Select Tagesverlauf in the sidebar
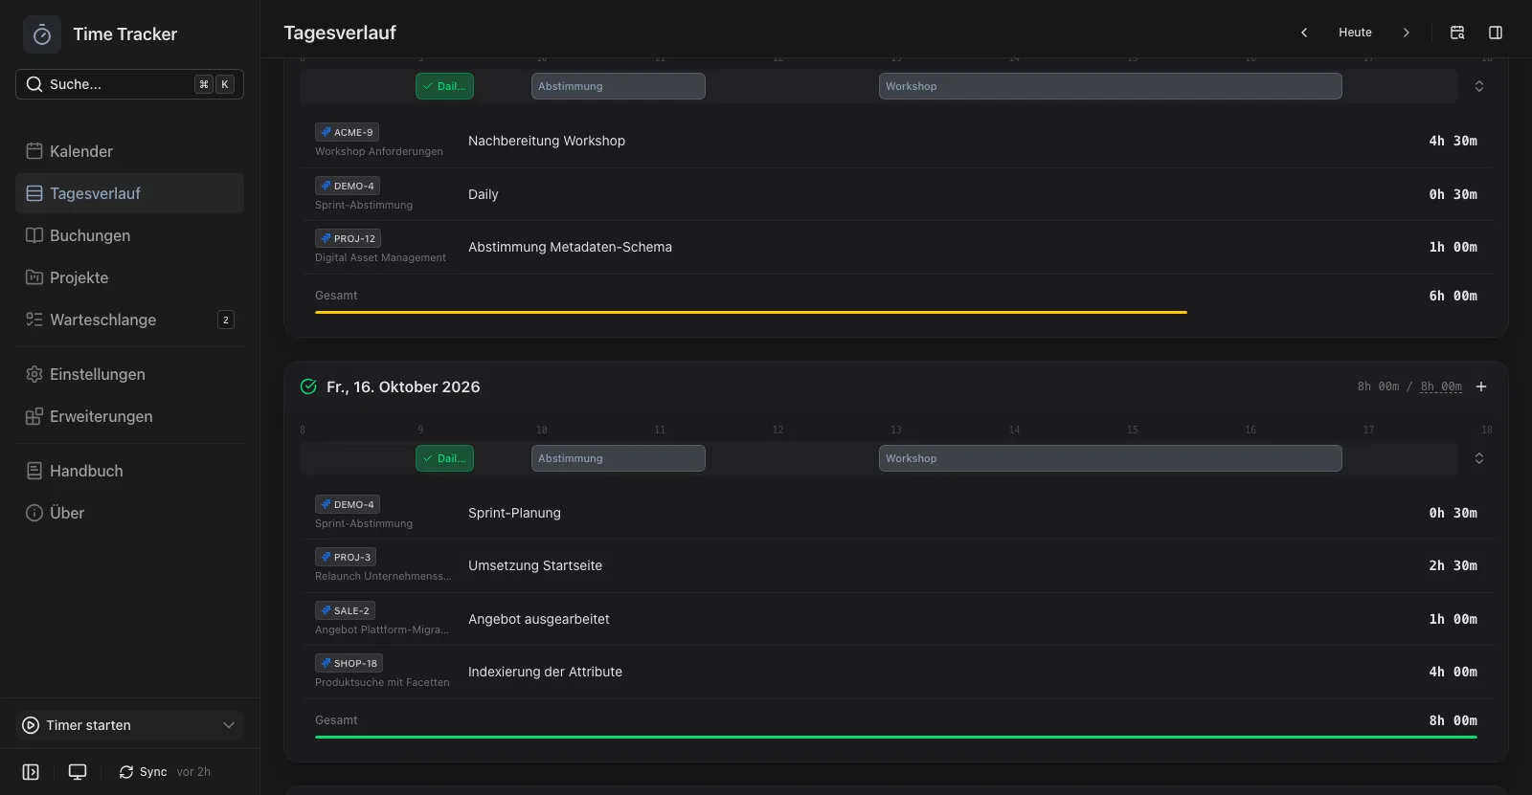The height and width of the screenshot is (795, 1532). [x=129, y=193]
